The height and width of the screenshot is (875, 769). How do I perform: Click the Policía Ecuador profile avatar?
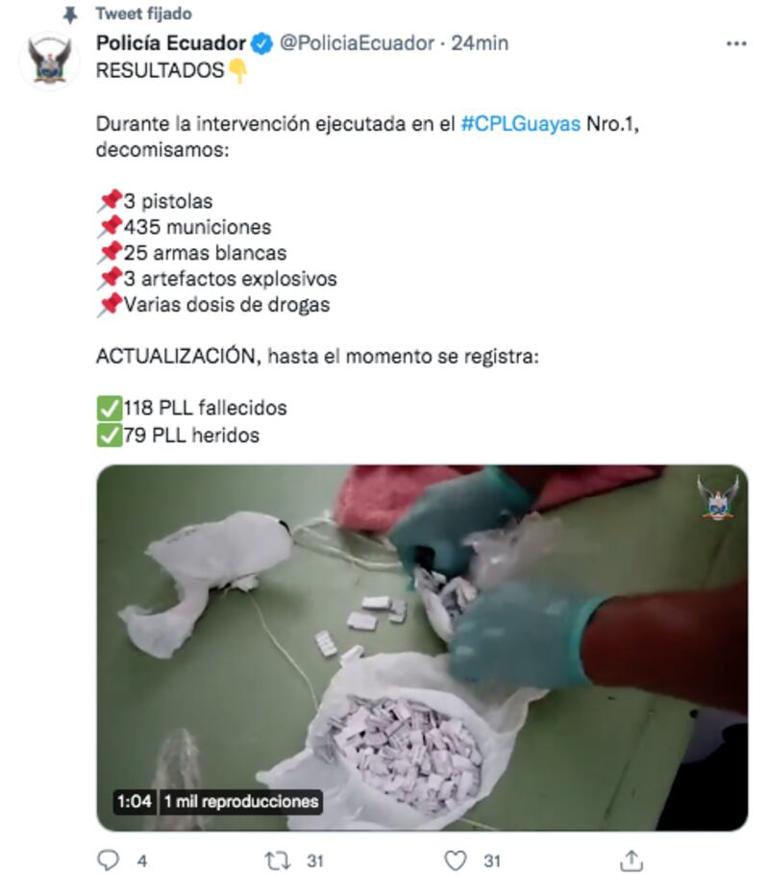click(x=49, y=61)
